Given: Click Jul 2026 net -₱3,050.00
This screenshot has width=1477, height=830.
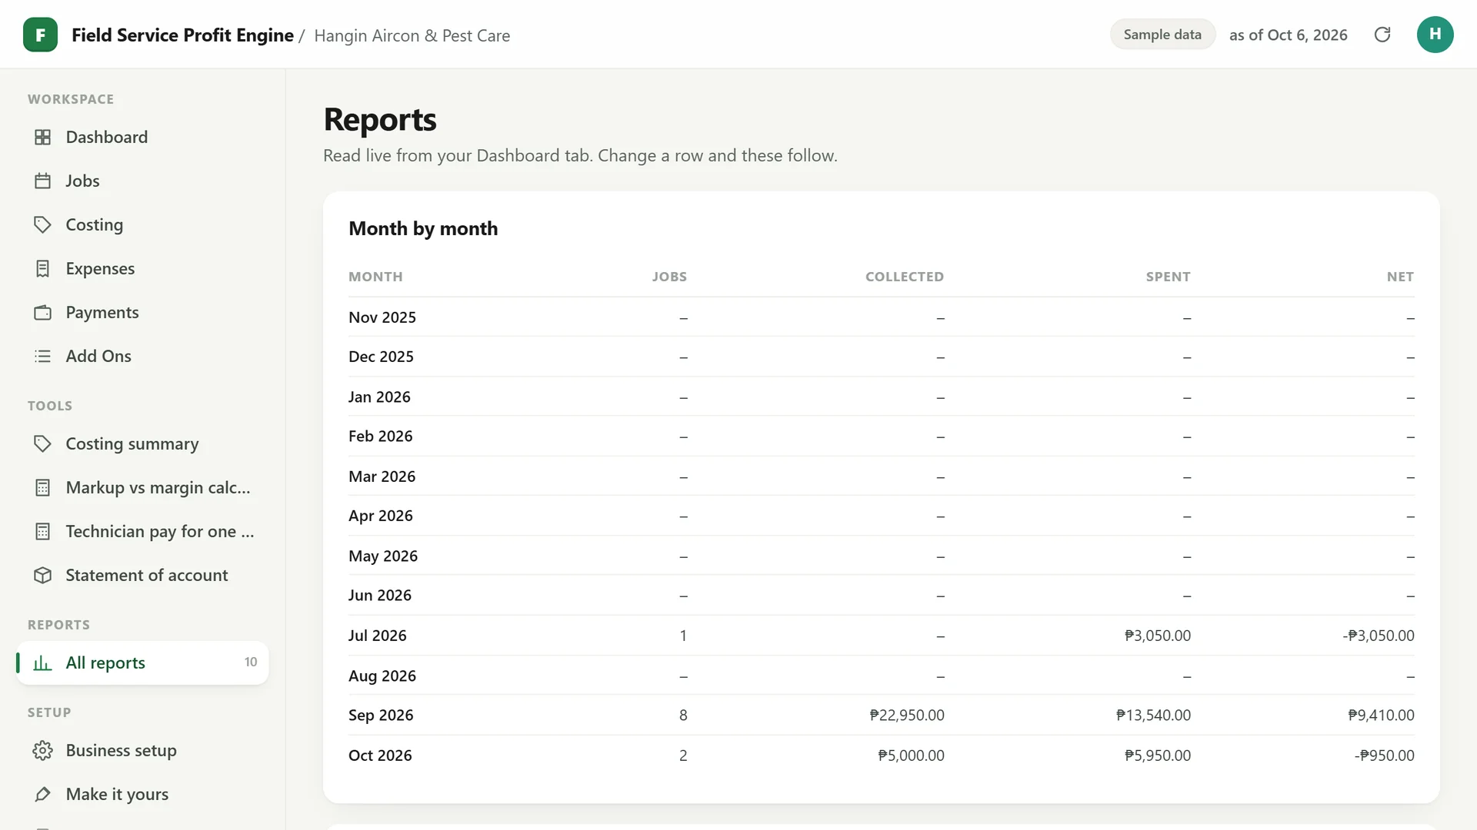Looking at the screenshot, I should [1379, 636].
